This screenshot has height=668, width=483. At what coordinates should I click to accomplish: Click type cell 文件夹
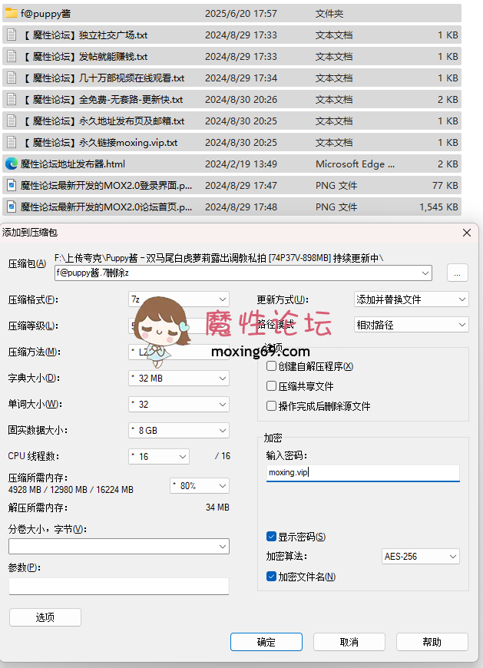tap(329, 14)
